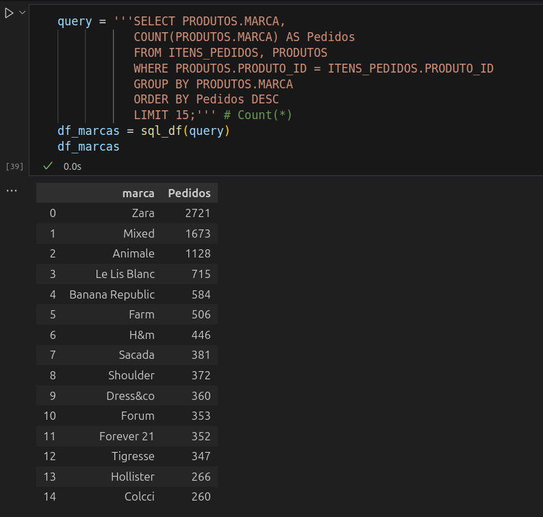Viewport: 543px width, 517px height.
Task: Select the 'Shoulder' brand cell
Action: click(131, 375)
